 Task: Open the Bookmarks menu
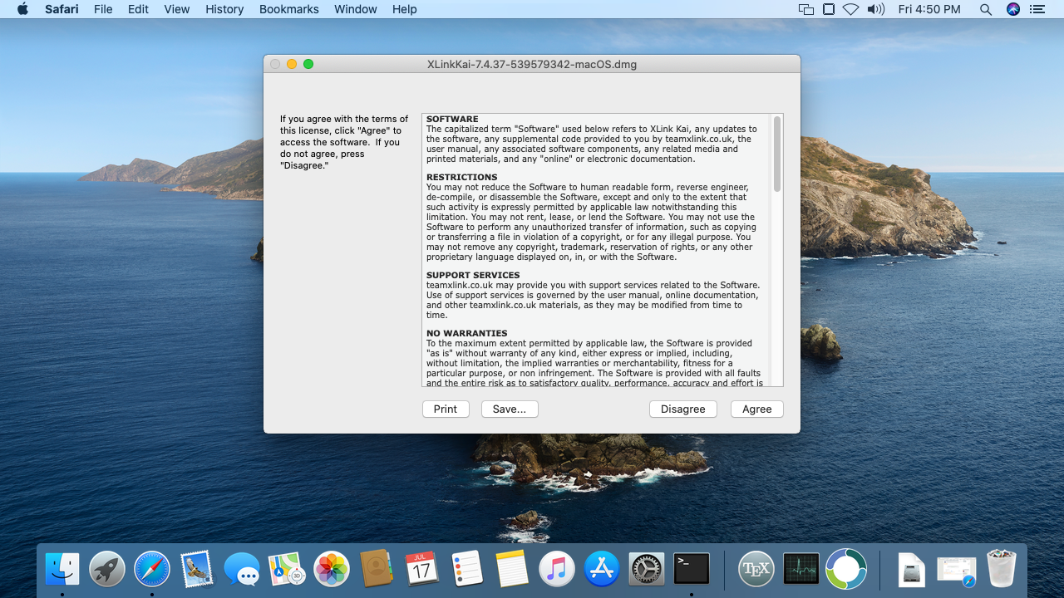288,9
